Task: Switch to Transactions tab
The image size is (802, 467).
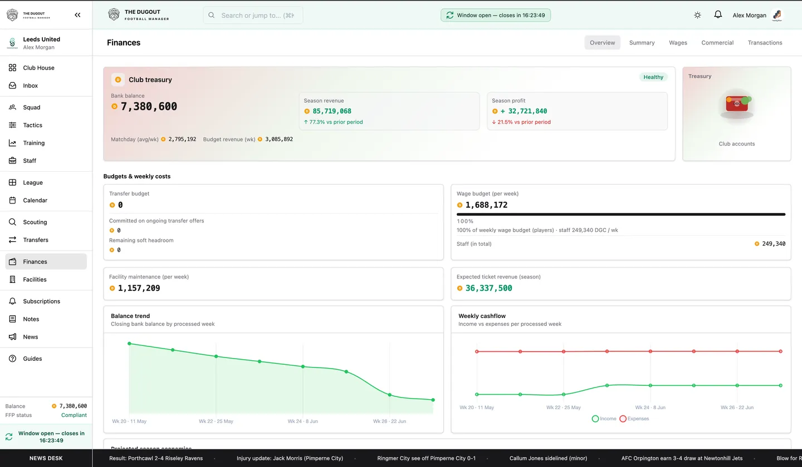Action: click(765, 43)
